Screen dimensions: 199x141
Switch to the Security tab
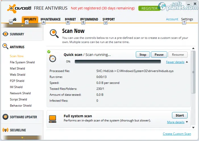tap(30, 20)
